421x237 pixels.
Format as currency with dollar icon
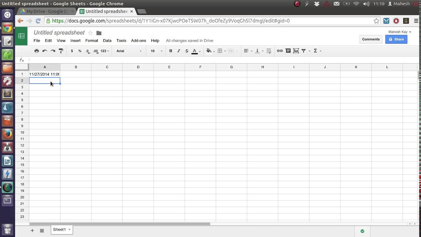[x=72, y=51]
